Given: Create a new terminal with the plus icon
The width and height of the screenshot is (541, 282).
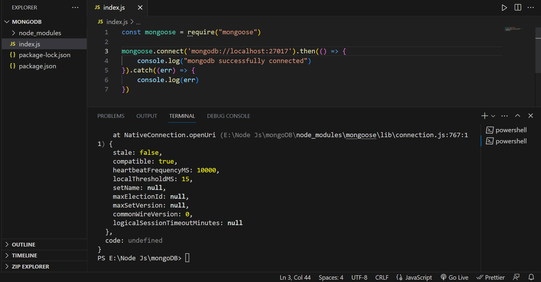Looking at the screenshot, I should click(484, 116).
